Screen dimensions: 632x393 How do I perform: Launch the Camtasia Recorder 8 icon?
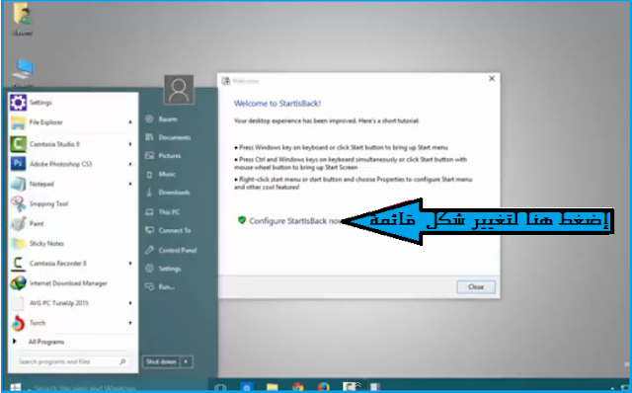19,264
